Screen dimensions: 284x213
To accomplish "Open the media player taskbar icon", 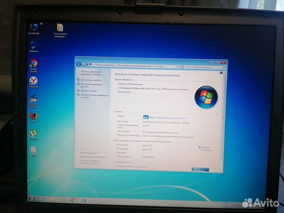I will click(62, 200).
